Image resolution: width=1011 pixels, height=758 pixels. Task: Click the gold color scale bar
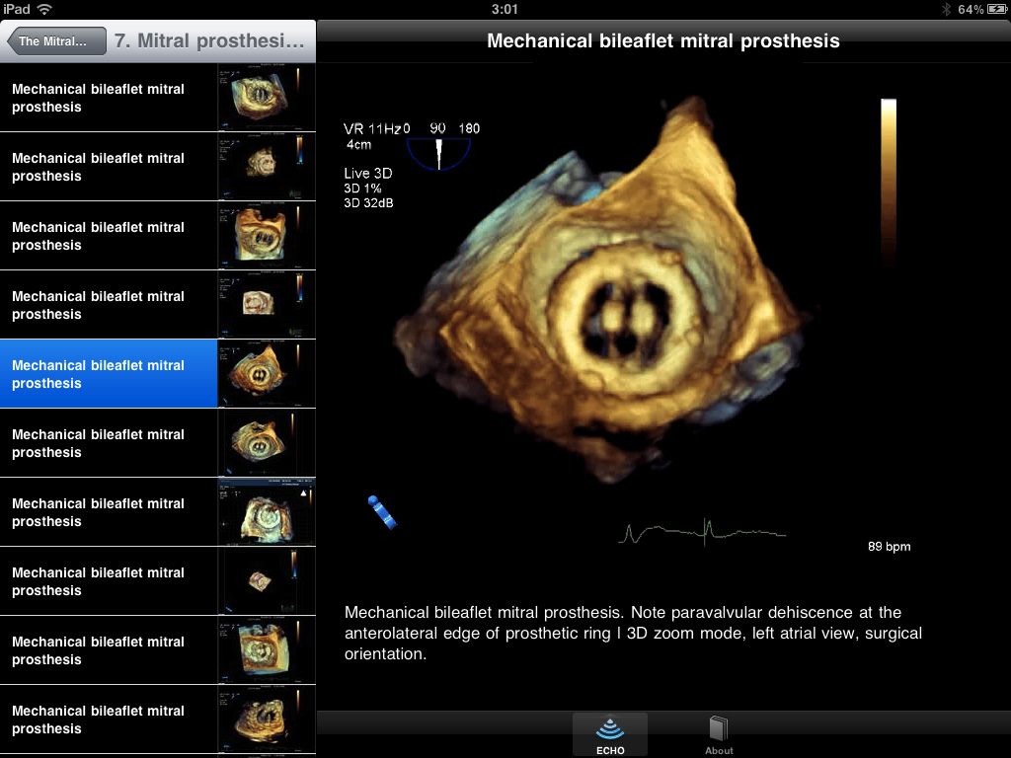[x=889, y=178]
